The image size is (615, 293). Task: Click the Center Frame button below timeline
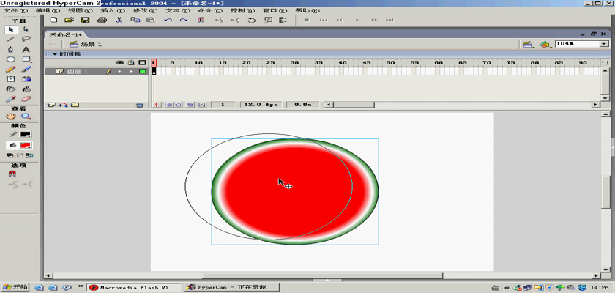coord(156,105)
